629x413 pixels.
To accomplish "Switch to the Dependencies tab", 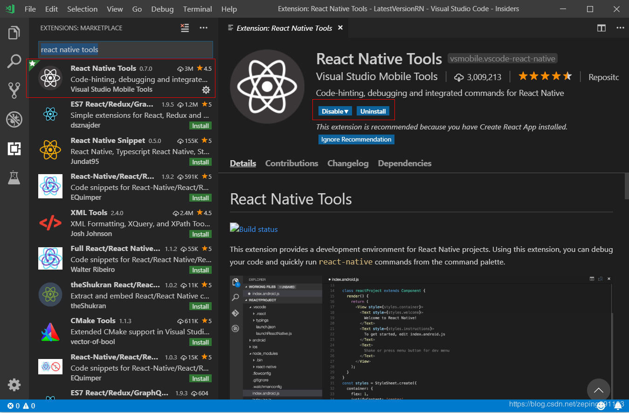I will point(405,163).
